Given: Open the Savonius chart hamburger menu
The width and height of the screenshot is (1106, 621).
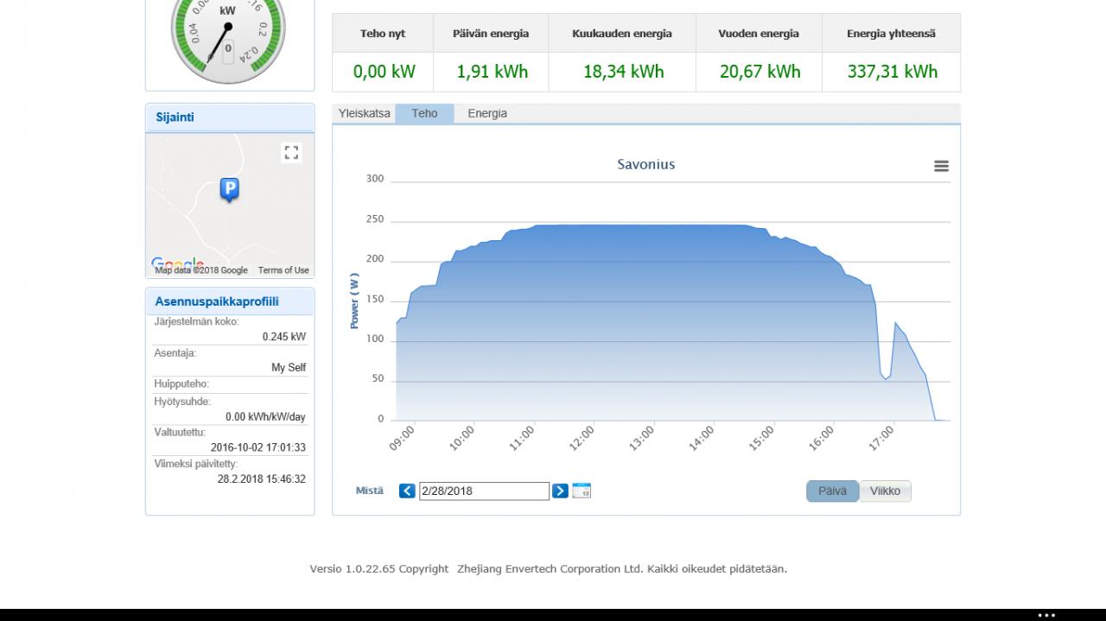Looking at the screenshot, I should (942, 166).
